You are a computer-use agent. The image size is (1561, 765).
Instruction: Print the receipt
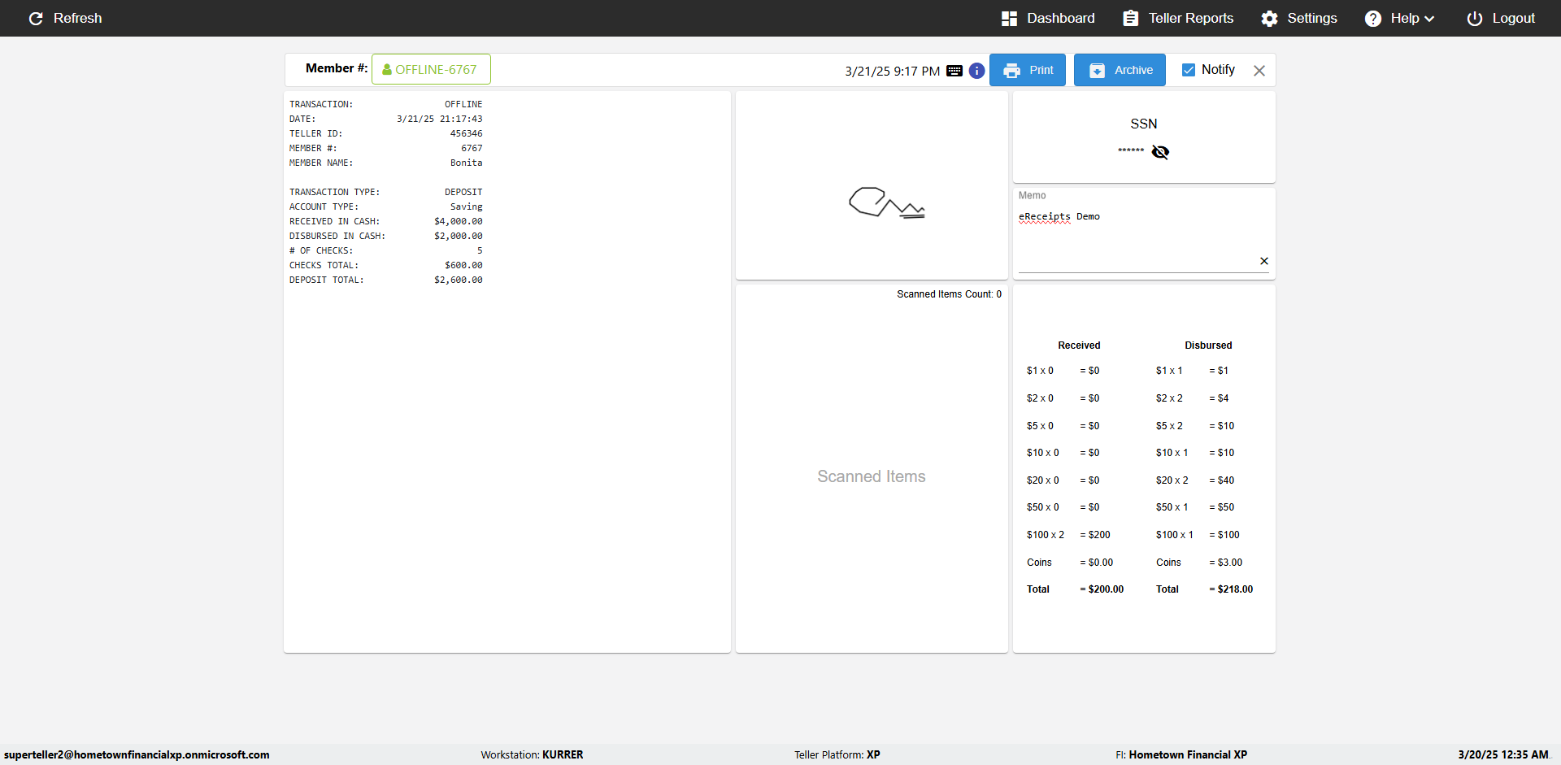1028,70
